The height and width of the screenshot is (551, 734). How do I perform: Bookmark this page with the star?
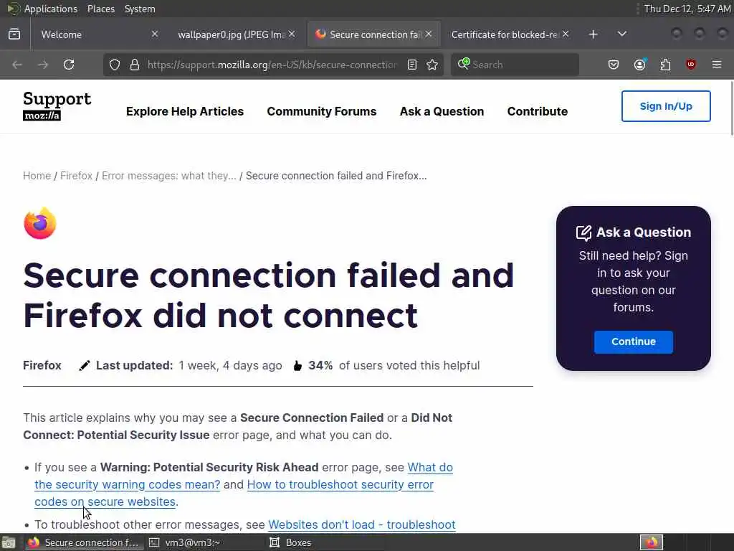click(432, 65)
